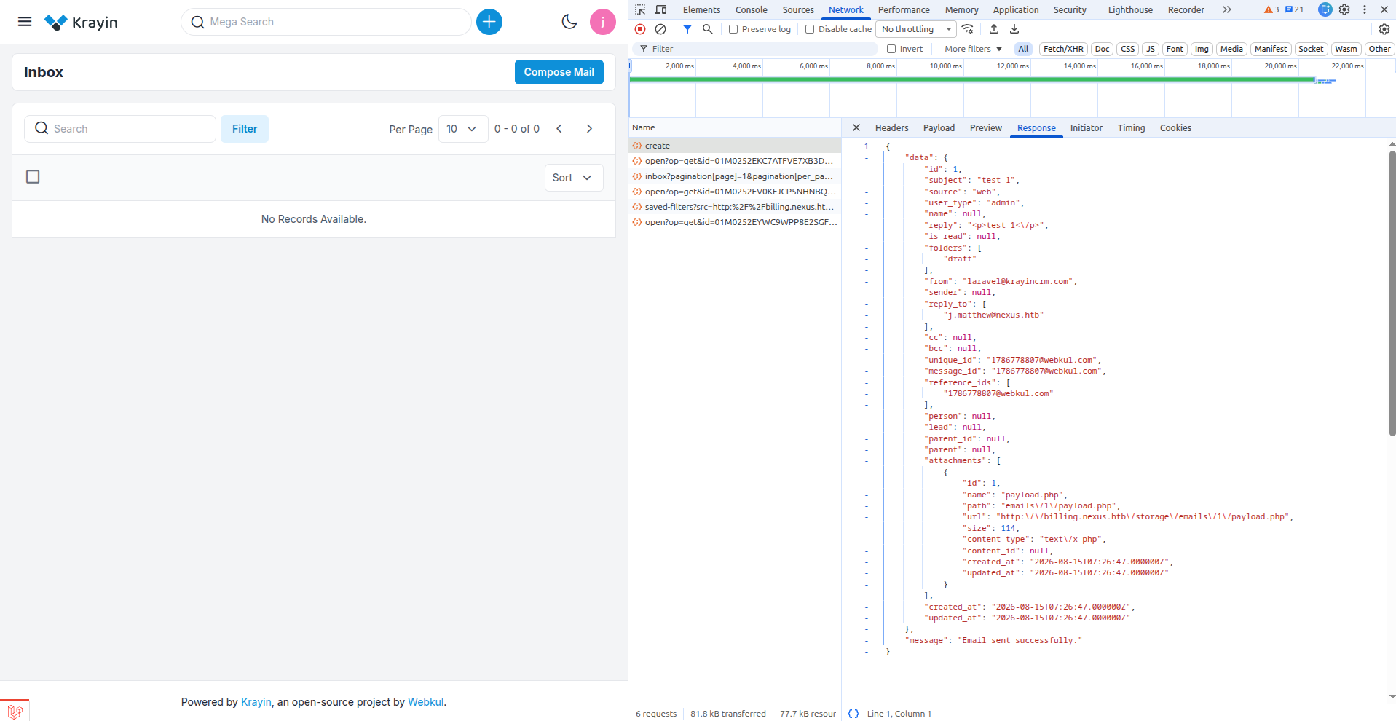
Task: Stop recording the network log
Action: [640, 29]
